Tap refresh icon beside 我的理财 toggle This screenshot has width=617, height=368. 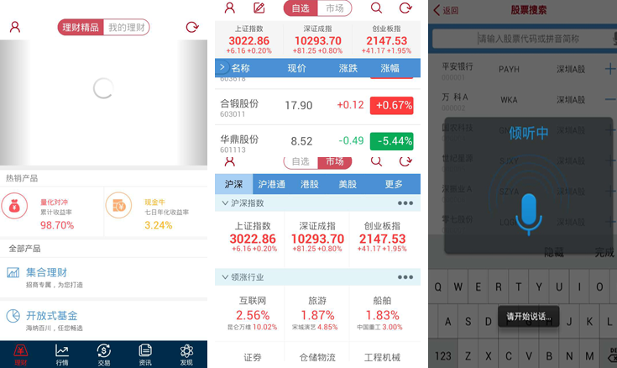192,27
